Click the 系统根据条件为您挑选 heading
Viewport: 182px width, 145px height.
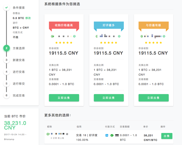coord(62,4)
